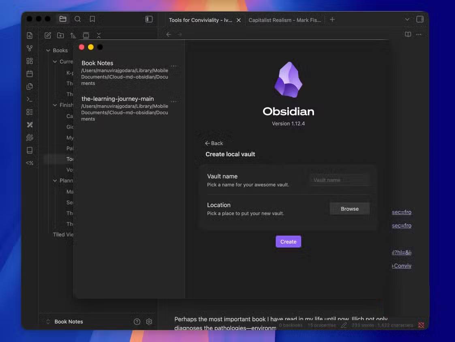Open graph view from ribbon
455x342 pixels.
click(x=30, y=48)
